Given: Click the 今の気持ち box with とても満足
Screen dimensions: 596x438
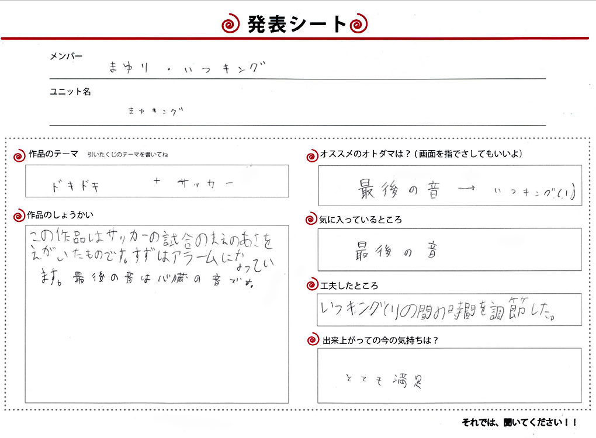Looking at the screenshot, I should 450,376.
